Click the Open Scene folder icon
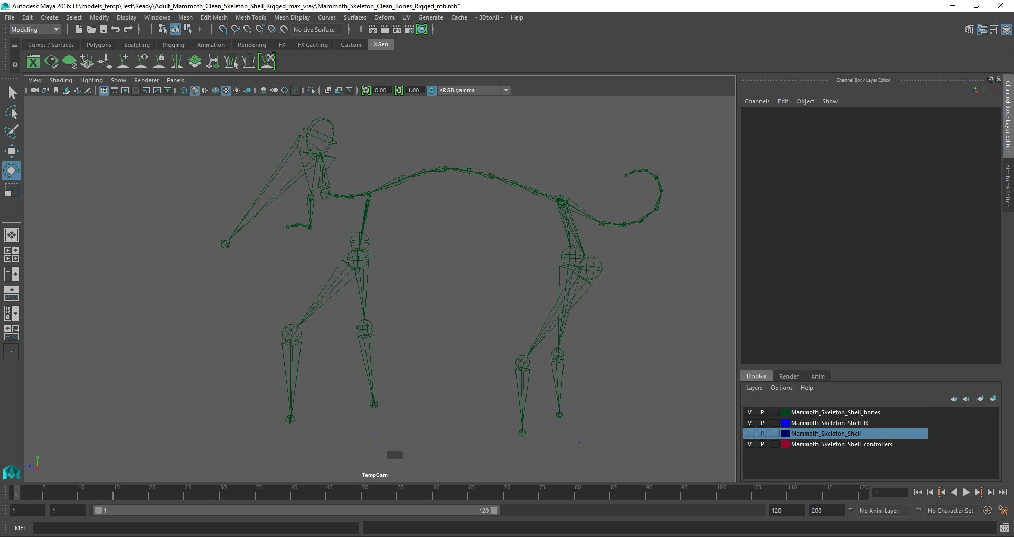1014x537 pixels. coord(91,30)
